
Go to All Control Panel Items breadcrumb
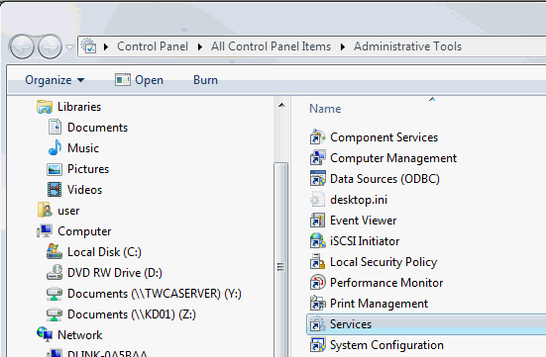pyautogui.click(x=271, y=46)
